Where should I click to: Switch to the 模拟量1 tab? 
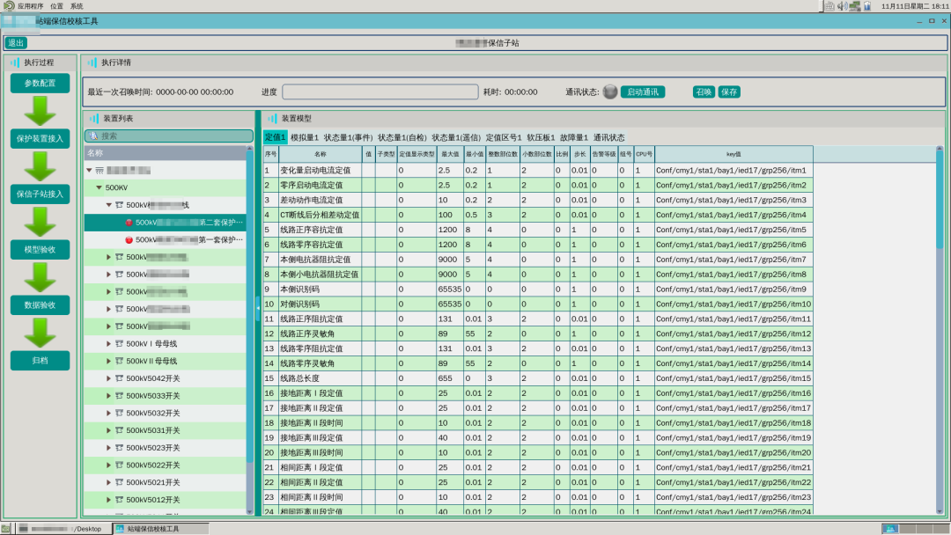point(305,137)
